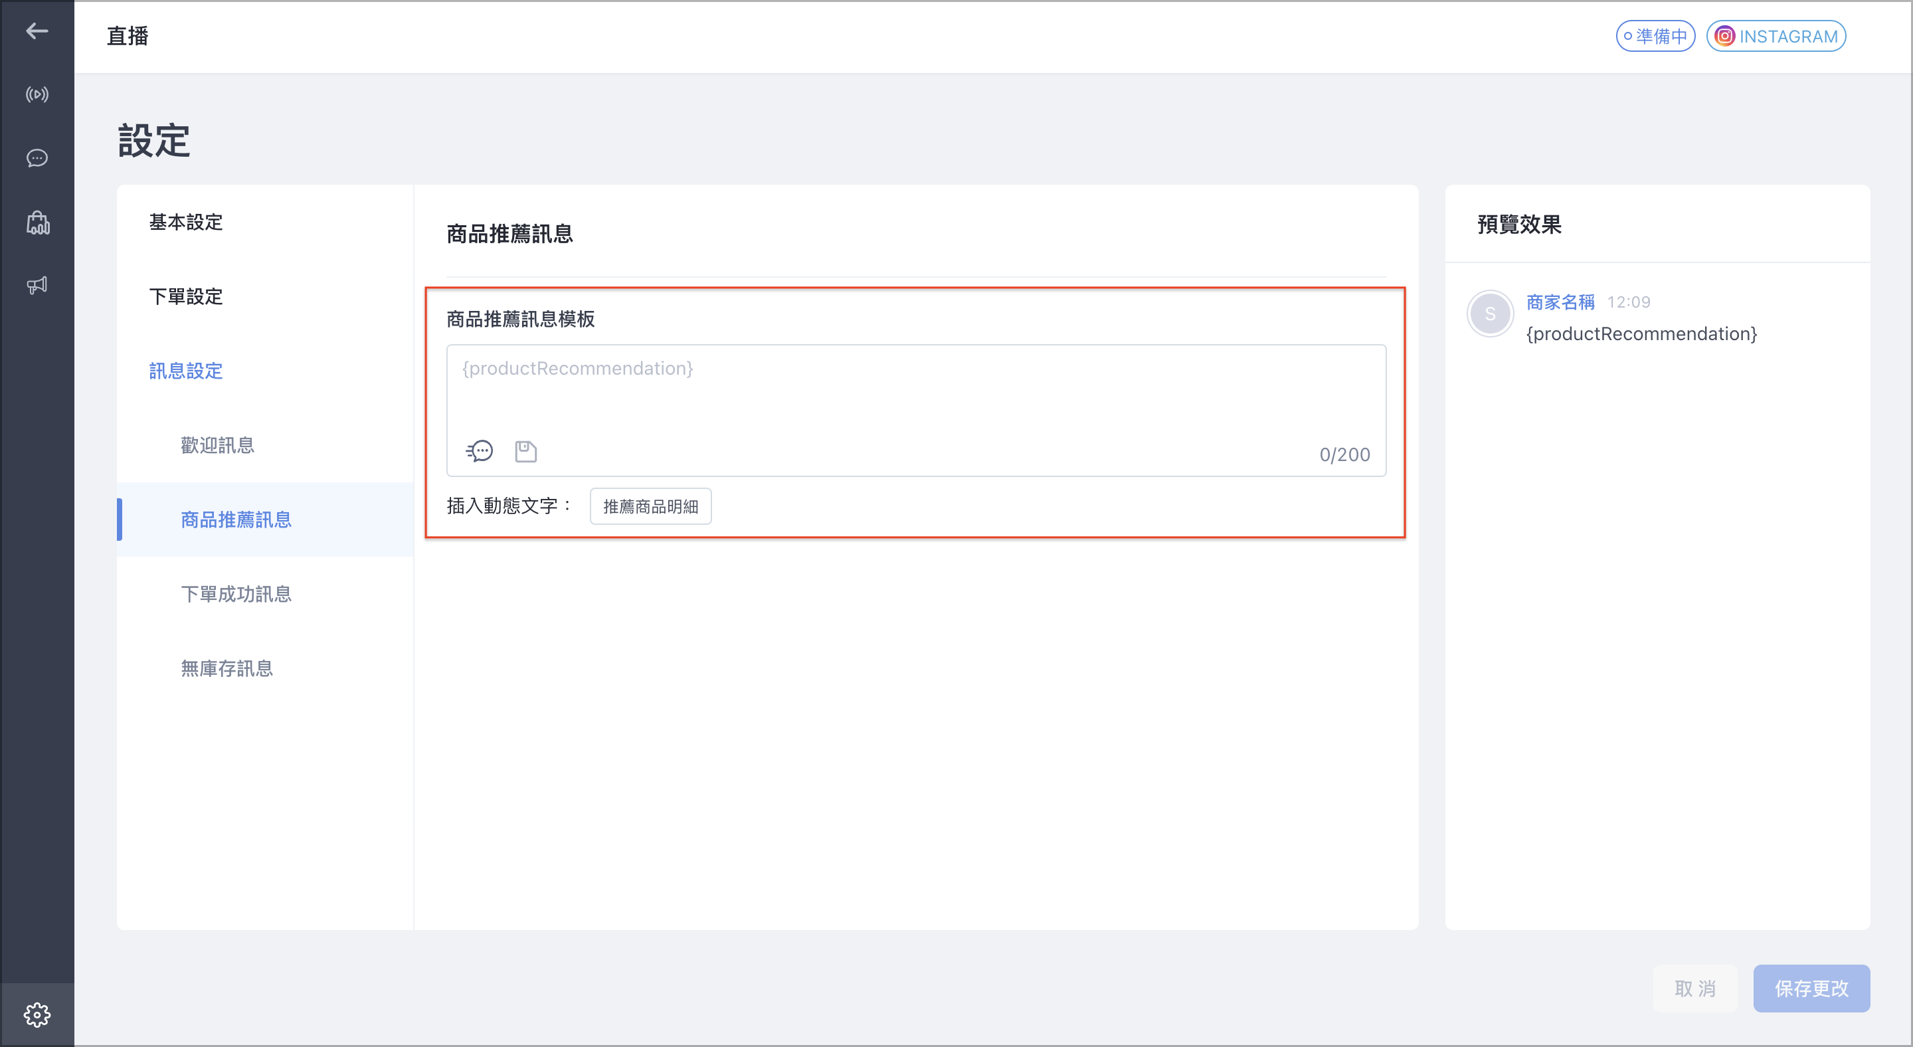Open the live broadcast sidebar icon
The width and height of the screenshot is (1913, 1047).
coord(37,94)
